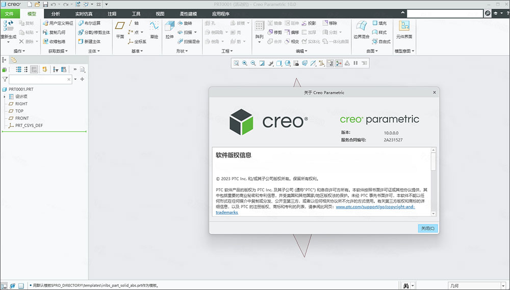Create a new file from quick access toolbar
Screen dimensions: 510x290
tap(30, 5)
